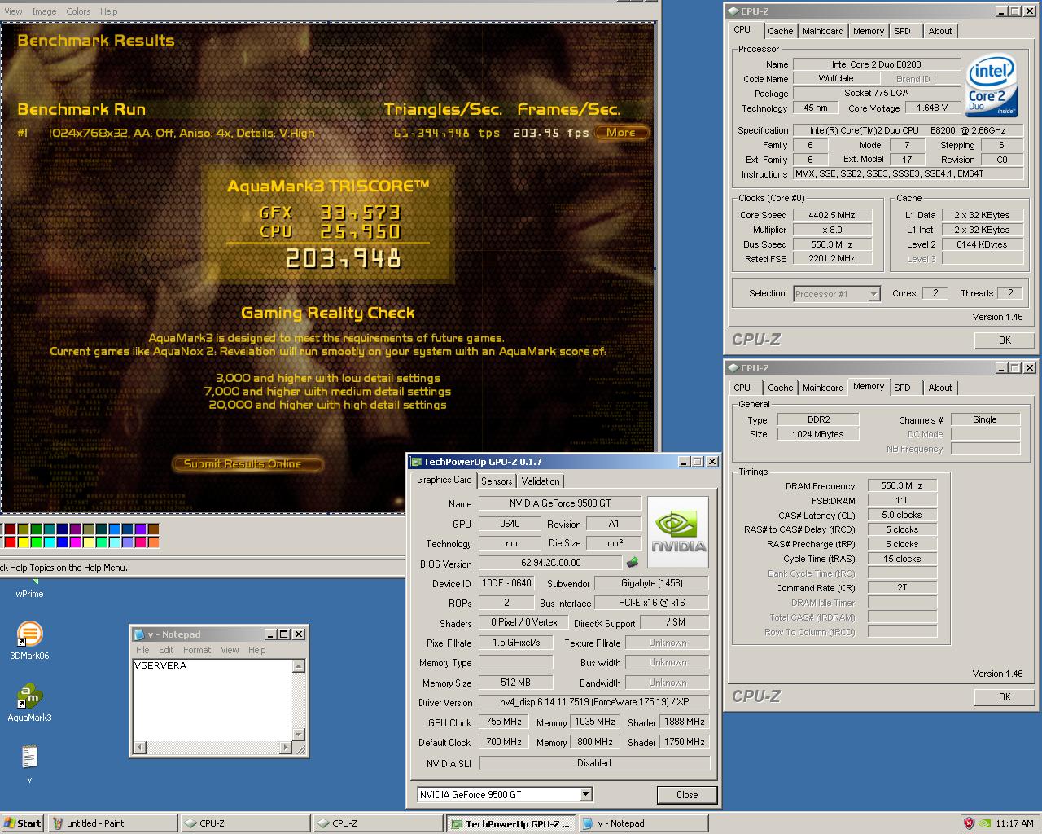1042x834 pixels.
Task: Click Core Voltage value 1.648 V
Action: [x=932, y=108]
